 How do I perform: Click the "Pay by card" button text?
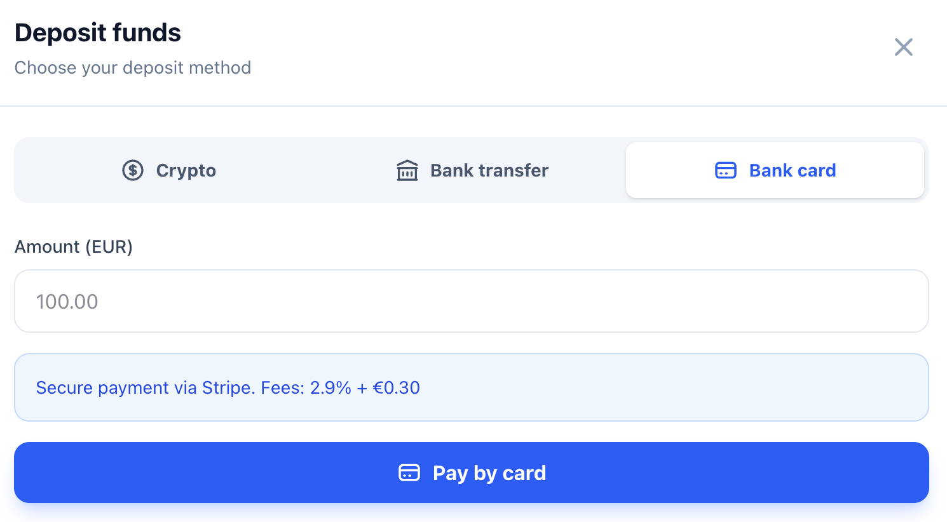pos(489,473)
